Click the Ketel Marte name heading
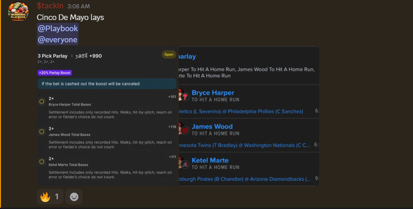Screen dimensions: 413x209 coord(210,161)
